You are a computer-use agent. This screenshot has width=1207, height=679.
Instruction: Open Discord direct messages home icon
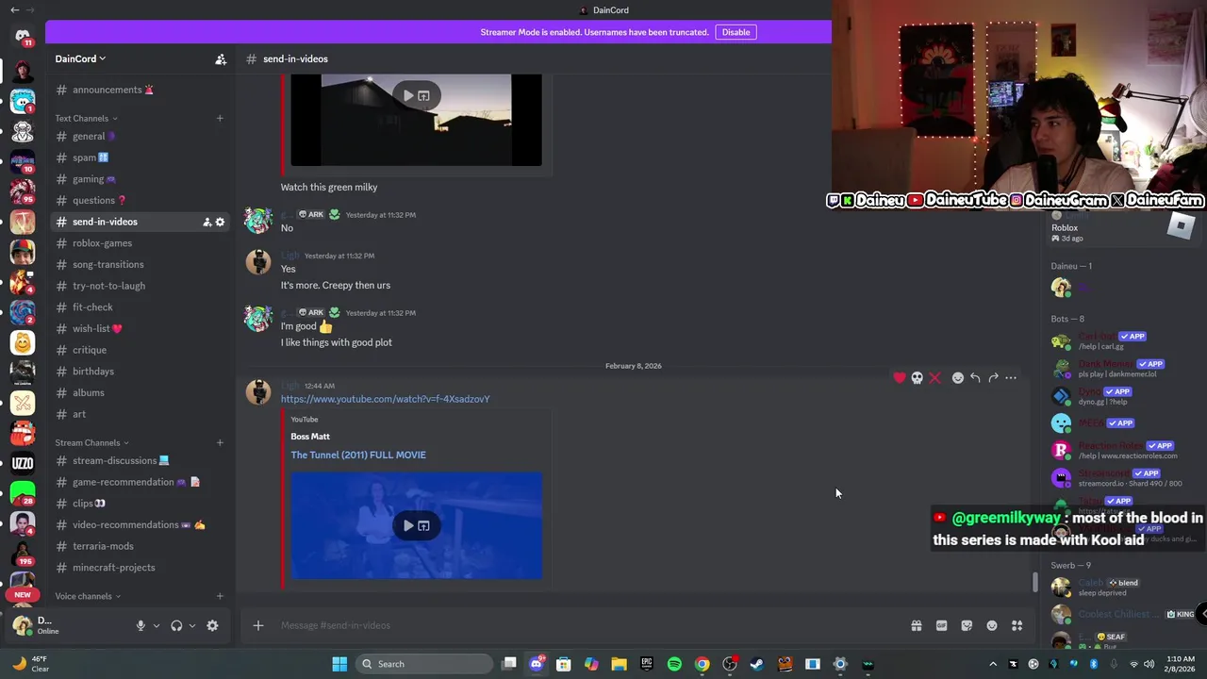tap(23, 37)
